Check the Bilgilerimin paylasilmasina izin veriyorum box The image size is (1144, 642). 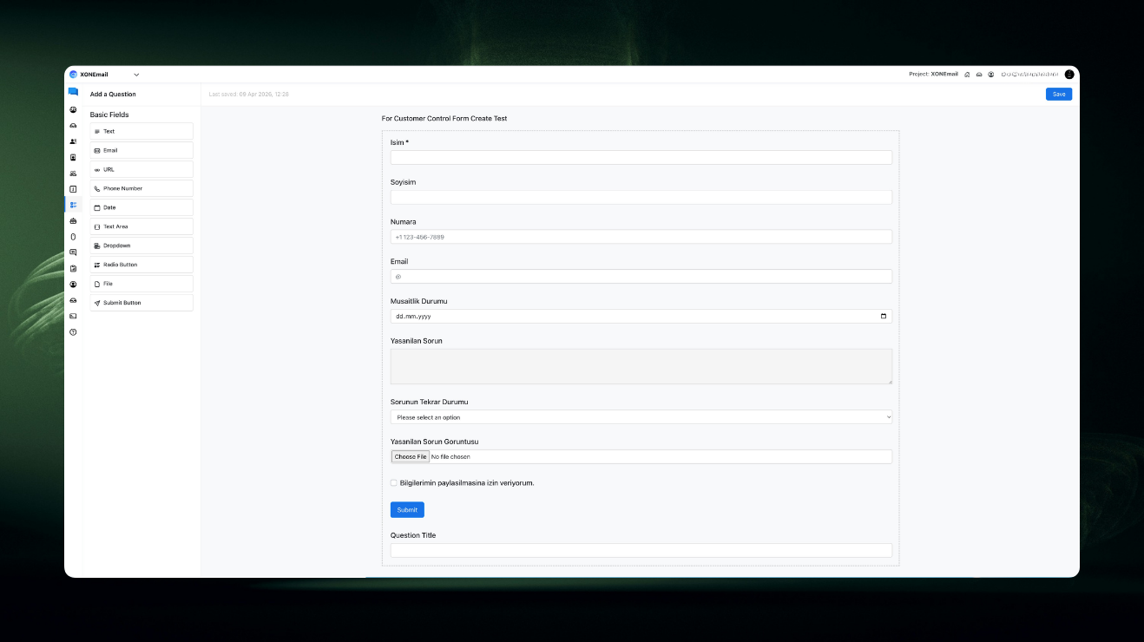pos(394,483)
